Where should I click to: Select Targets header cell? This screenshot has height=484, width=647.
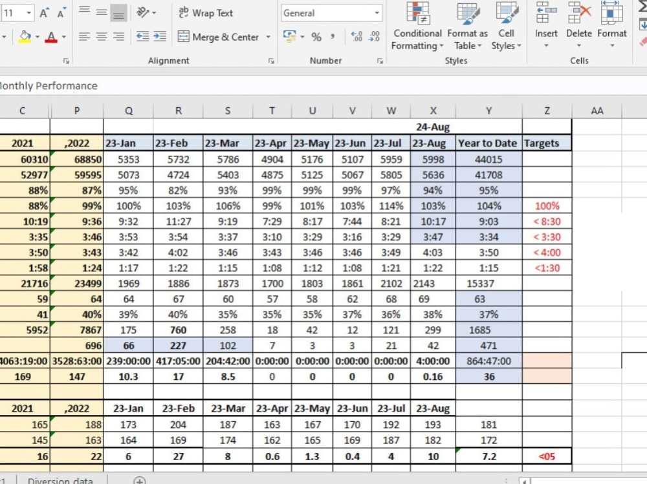pos(547,143)
